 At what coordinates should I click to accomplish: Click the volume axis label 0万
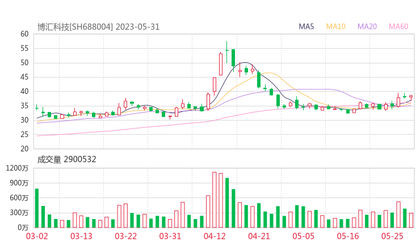tap(23, 227)
